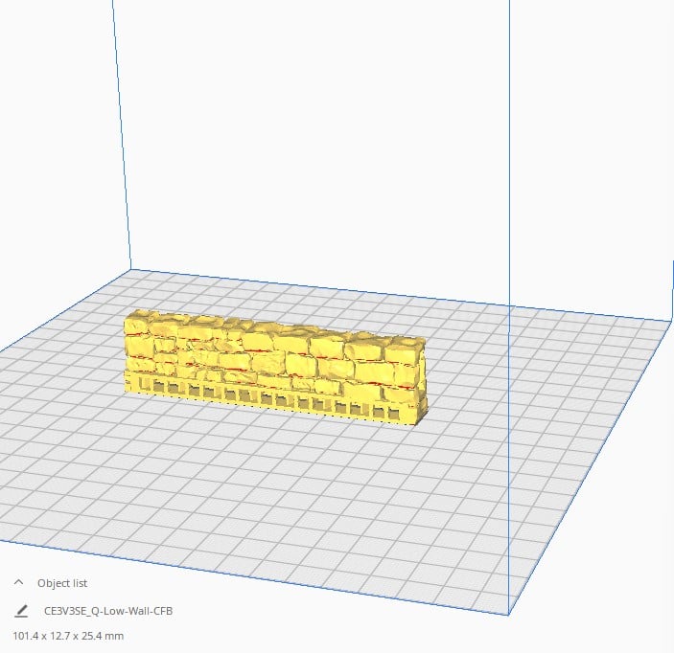
Task: Select the CE3V3SE_Q-Low-Wall-CFB object entry
Action: pyautogui.click(x=108, y=611)
